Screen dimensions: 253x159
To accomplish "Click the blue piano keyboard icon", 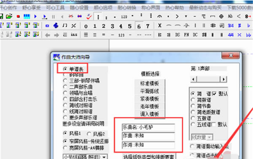I will pos(27,16).
